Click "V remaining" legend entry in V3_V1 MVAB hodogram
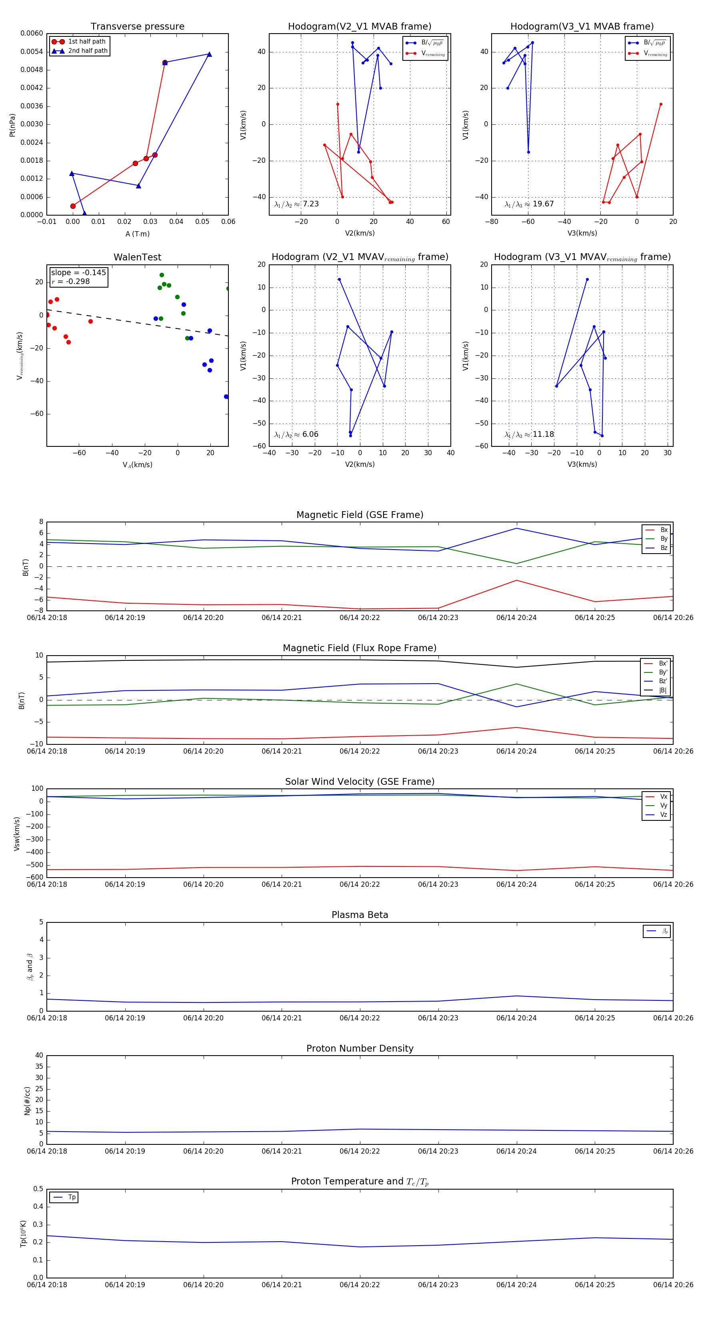Viewport: 720px width, 1320px height. click(x=648, y=53)
